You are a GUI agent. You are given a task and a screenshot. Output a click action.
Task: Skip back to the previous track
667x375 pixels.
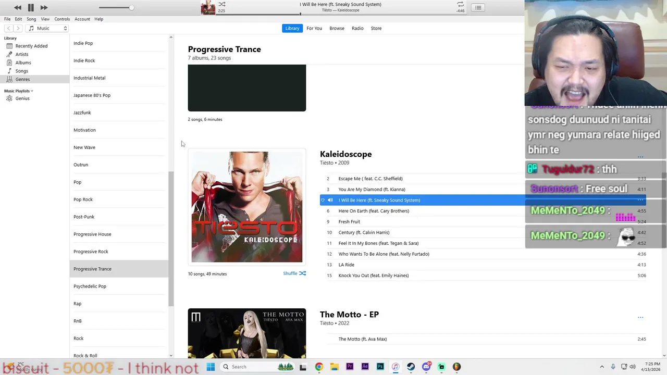tap(17, 7)
